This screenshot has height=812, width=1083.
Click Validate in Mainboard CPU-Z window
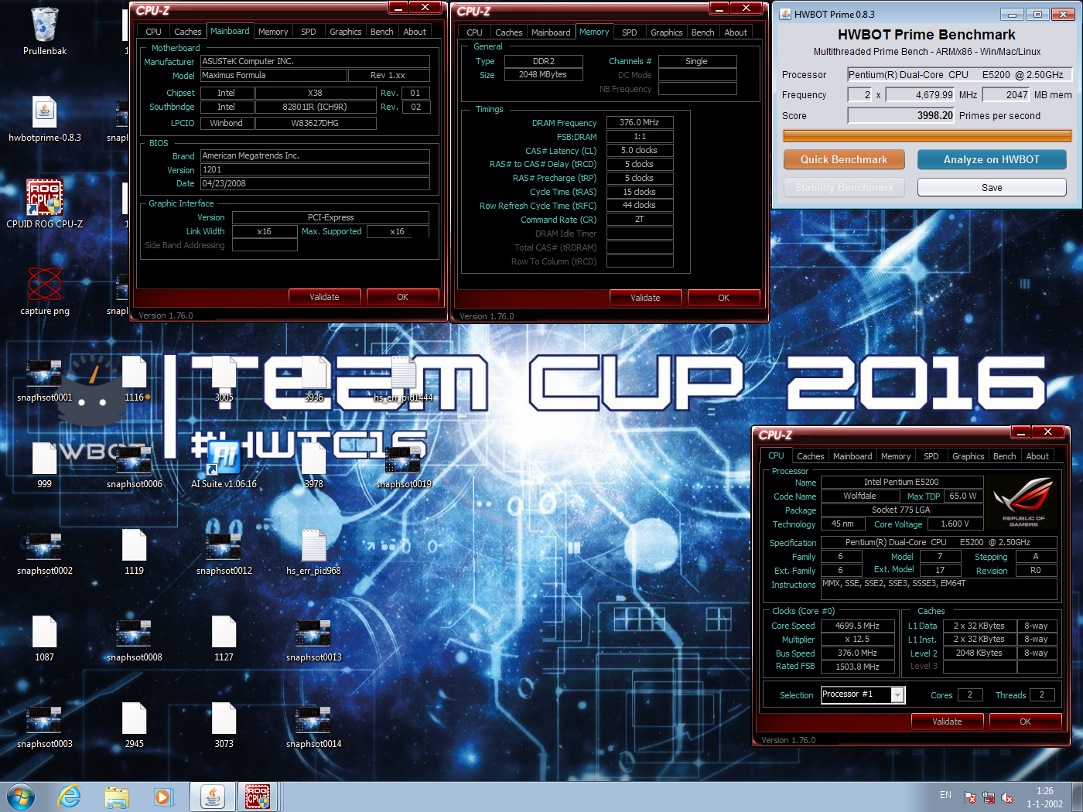[x=324, y=297]
